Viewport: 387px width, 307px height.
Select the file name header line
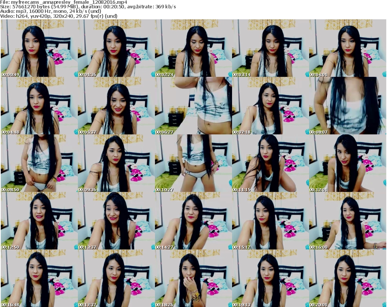(63, 2)
